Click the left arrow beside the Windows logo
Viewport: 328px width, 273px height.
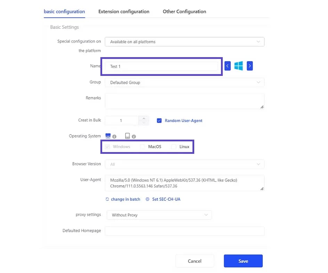[228, 66]
